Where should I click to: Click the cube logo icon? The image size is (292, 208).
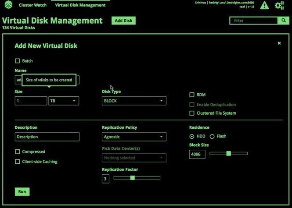pyautogui.click(x=9, y=5)
